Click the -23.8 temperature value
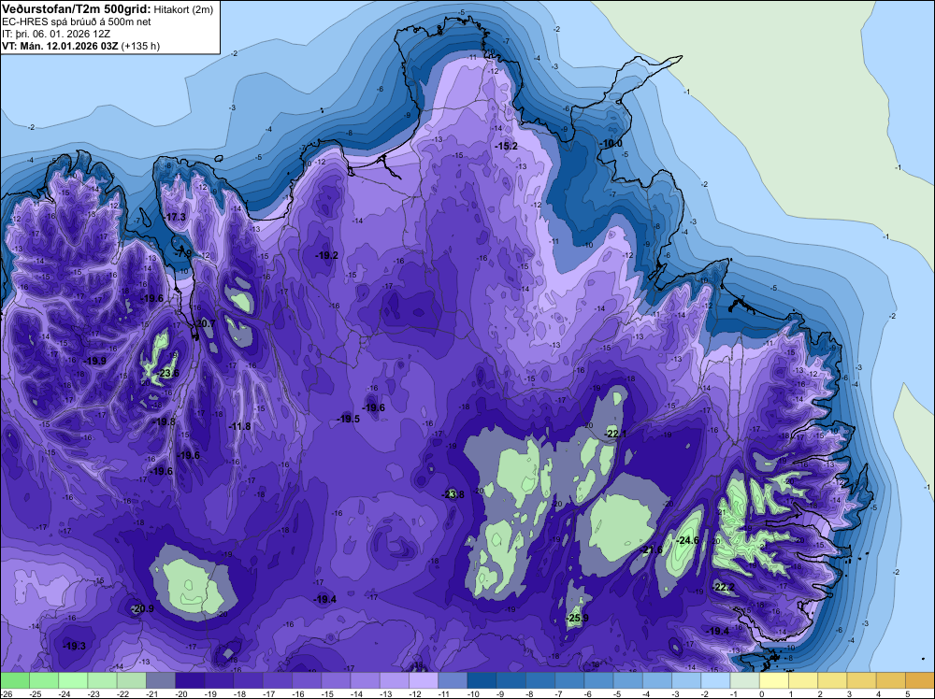 tap(453, 494)
